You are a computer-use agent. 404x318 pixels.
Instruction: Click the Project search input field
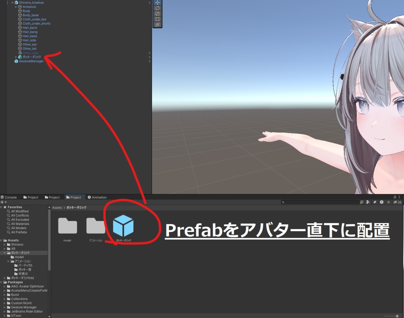tap(320, 202)
